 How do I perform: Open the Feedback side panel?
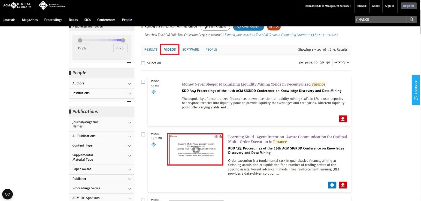tap(416, 90)
